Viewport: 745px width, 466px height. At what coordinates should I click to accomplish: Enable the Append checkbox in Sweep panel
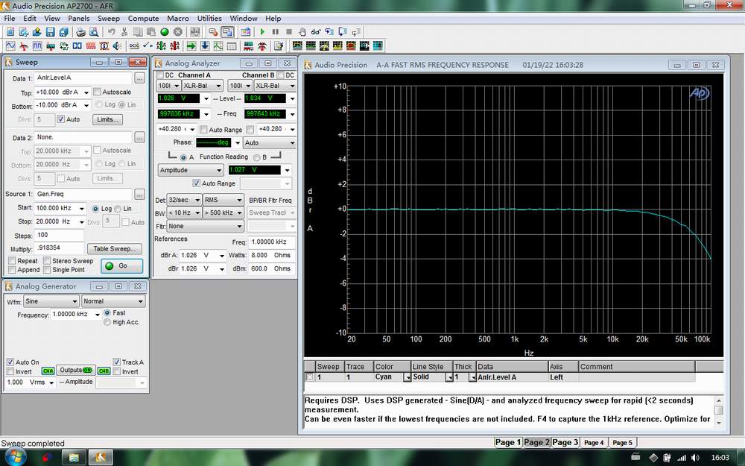(12, 270)
